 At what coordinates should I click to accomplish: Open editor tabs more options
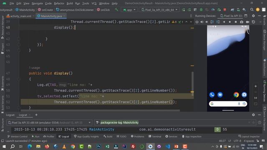[191, 16]
